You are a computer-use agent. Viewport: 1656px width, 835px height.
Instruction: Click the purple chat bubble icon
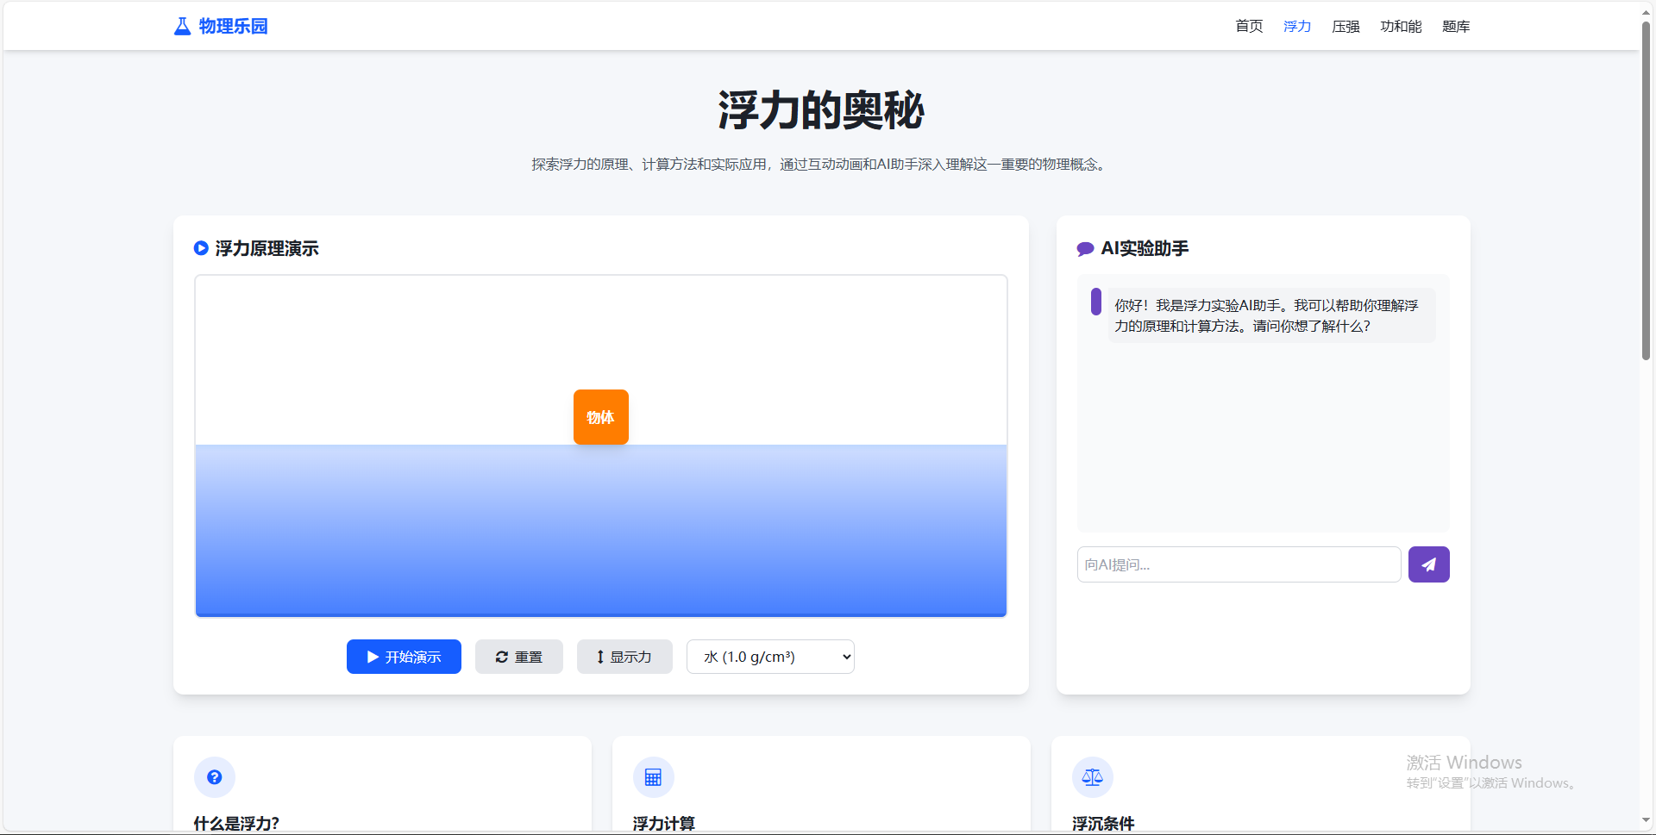click(1085, 249)
